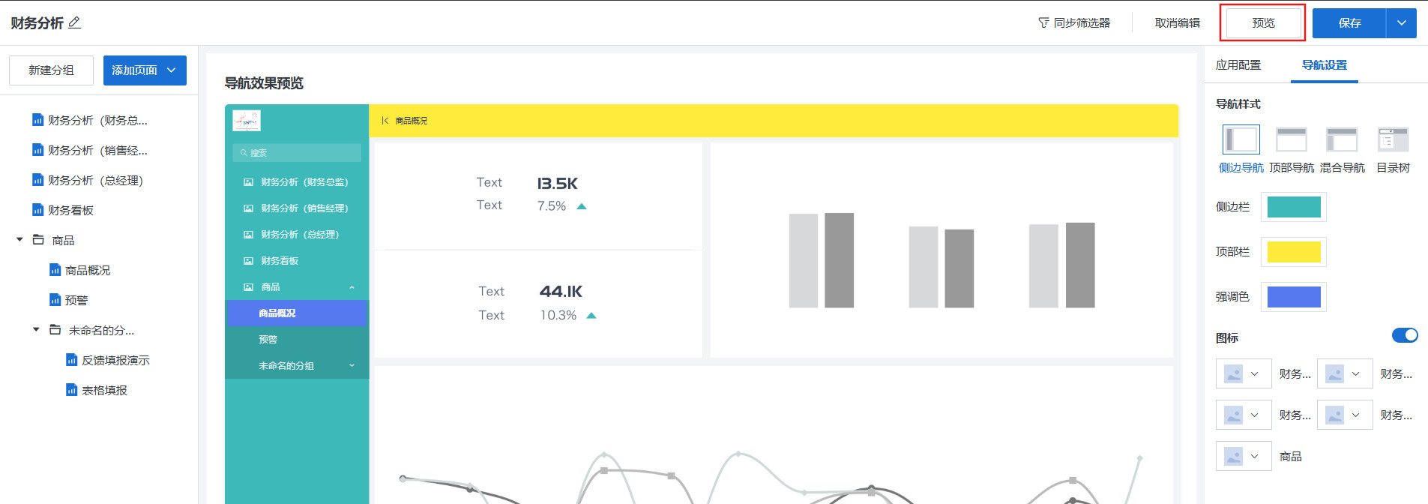Click the 新建分组 button
The height and width of the screenshot is (504, 1428).
click(x=51, y=70)
